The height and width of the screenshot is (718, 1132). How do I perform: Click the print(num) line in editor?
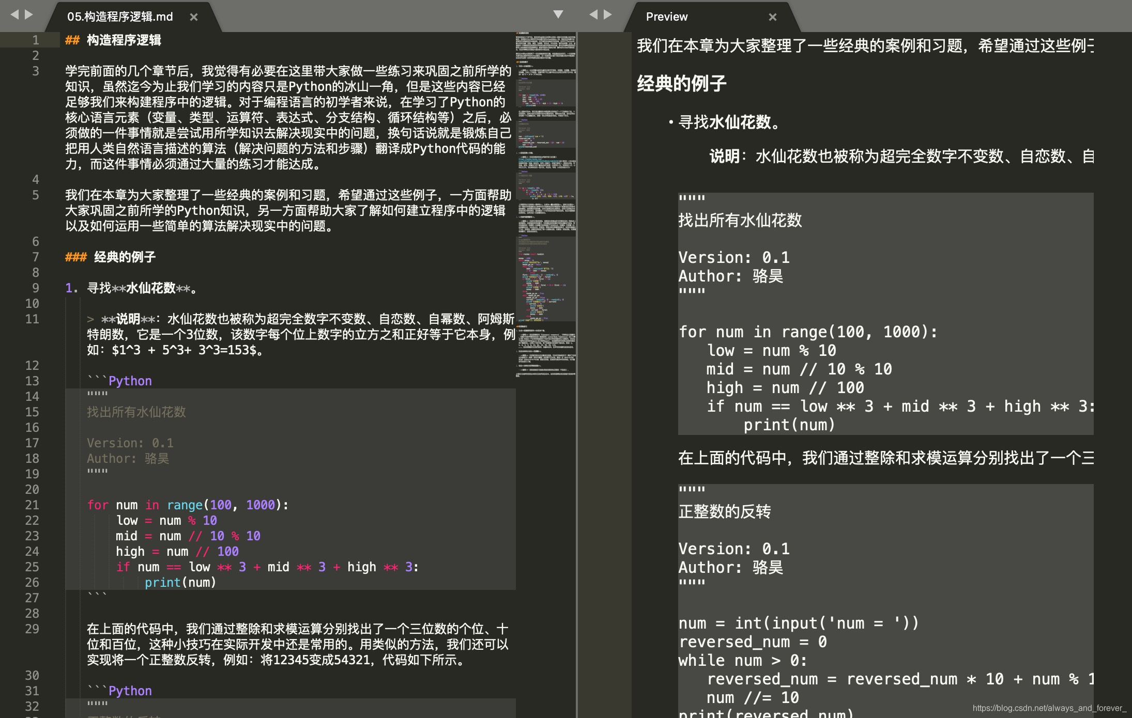click(x=180, y=582)
